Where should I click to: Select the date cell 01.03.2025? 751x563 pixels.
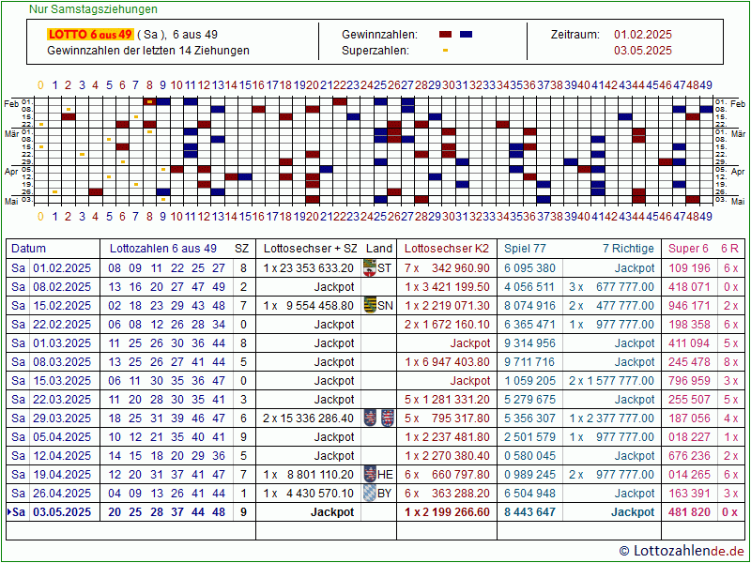pyautogui.click(x=62, y=343)
